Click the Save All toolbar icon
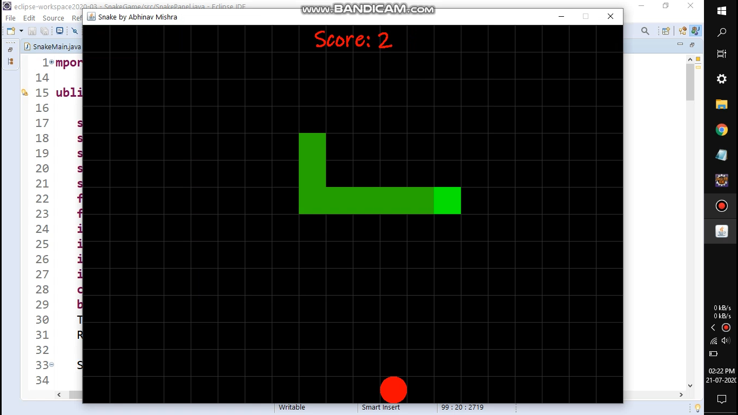This screenshot has width=738, height=415. (44, 31)
